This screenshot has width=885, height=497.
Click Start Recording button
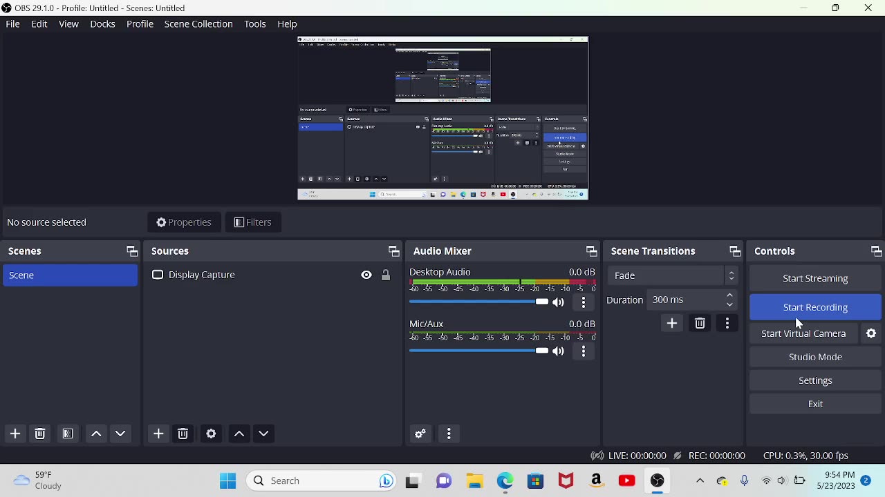pos(815,307)
